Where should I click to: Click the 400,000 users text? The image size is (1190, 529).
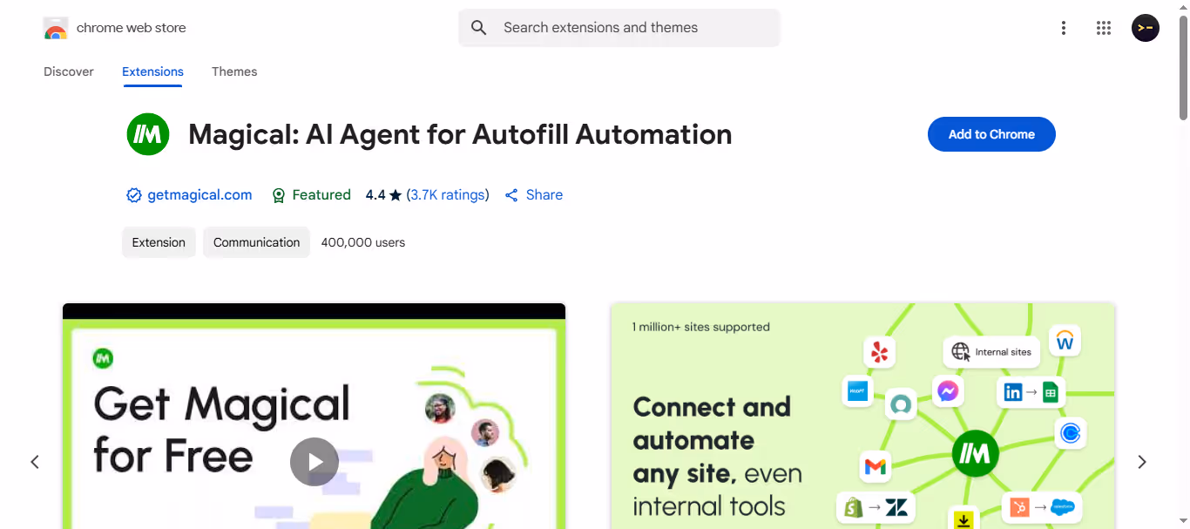(x=363, y=242)
